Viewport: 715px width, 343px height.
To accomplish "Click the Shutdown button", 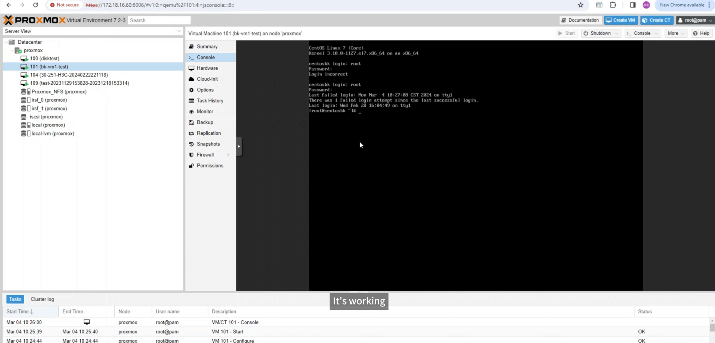I will 597,33.
